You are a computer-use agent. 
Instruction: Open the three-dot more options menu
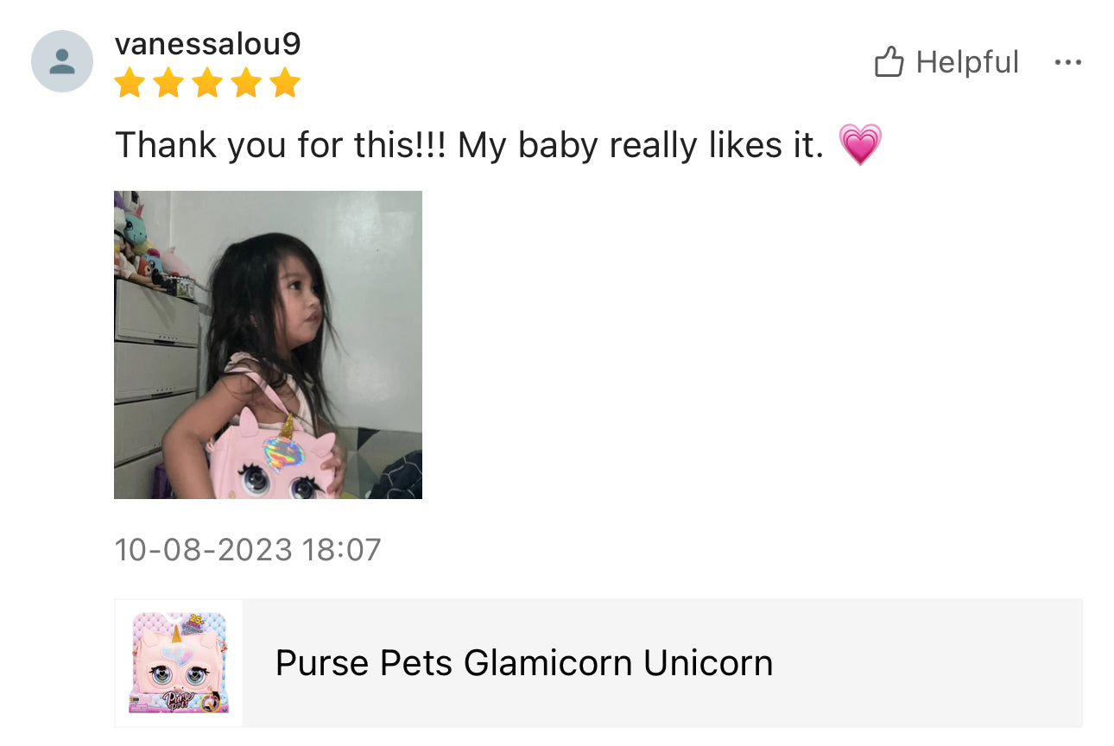coord(1068,62)
